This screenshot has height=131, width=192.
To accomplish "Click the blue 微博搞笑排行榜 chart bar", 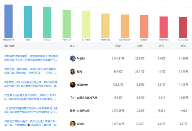I will [x=8, y=21].
